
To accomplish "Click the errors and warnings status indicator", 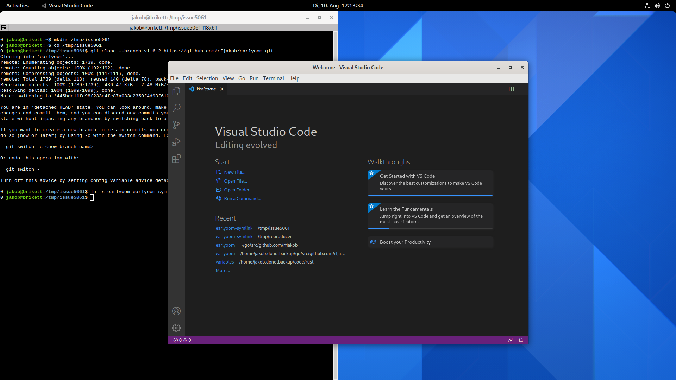I will [x=182, y=340].
